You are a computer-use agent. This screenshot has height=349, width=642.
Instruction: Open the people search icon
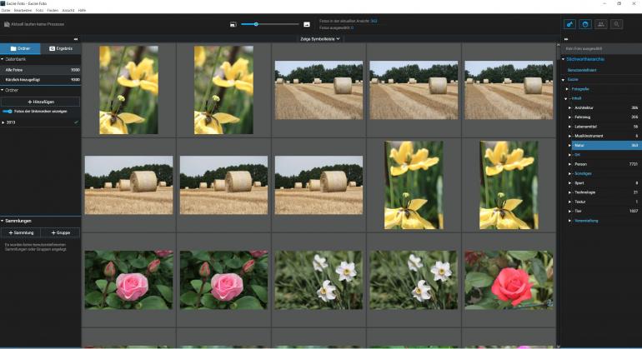601,24
